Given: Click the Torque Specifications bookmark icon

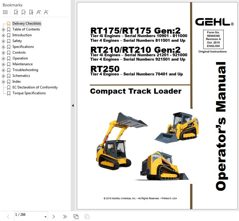Looking at the screenshot, I should [9, 93].
